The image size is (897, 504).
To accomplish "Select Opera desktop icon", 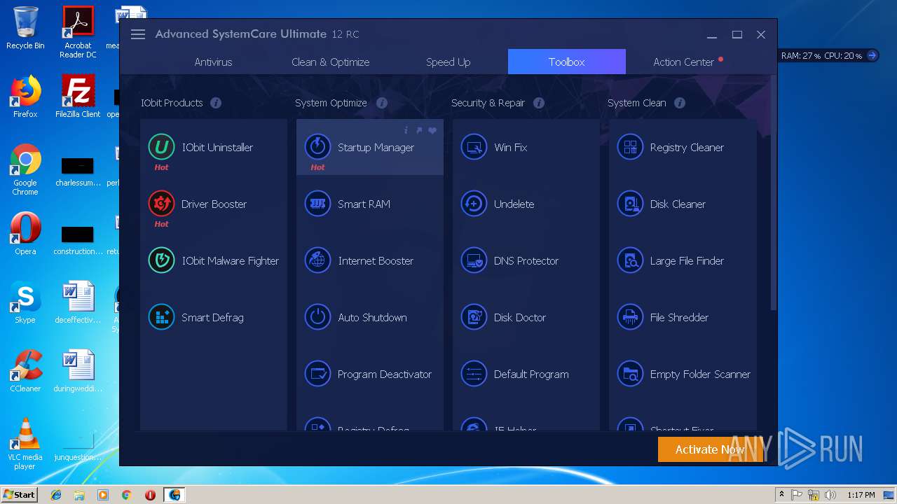I will click(x=25, y=234).
